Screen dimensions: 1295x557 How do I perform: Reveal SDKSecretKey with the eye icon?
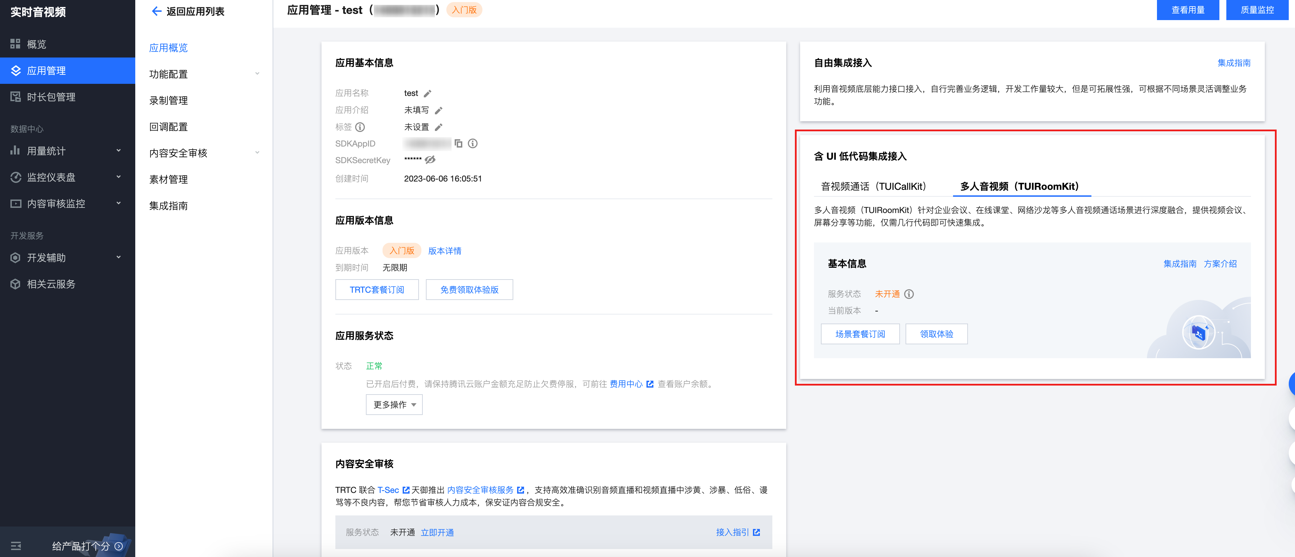pos(430,160)
